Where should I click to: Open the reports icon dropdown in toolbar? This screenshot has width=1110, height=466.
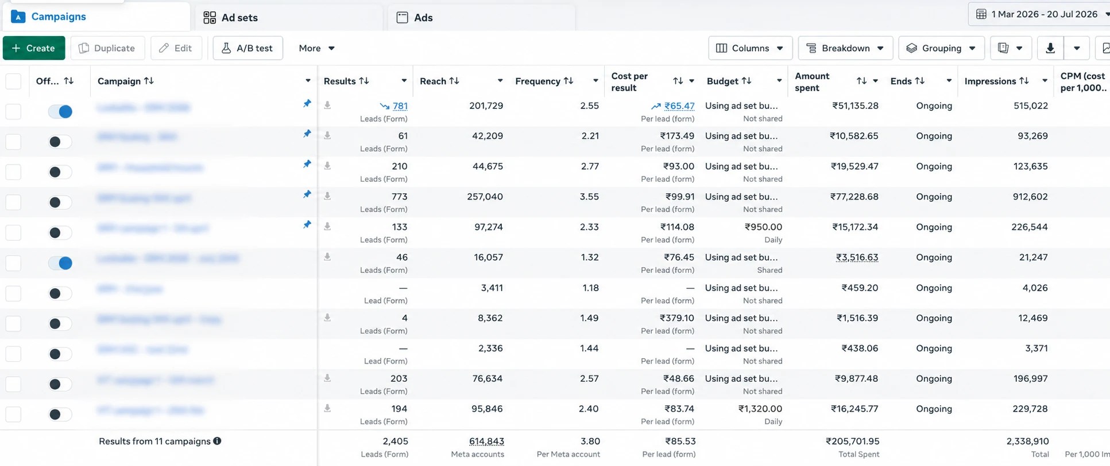[1011, 48]
